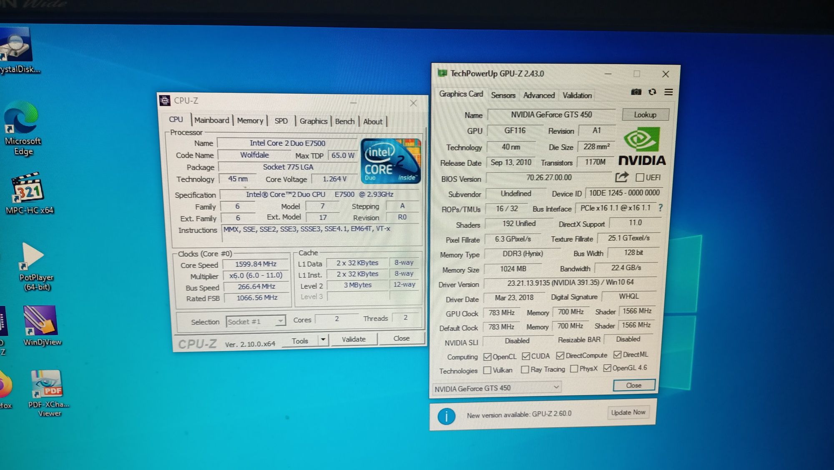This screenshot has width=834, height=470.
Task: Switch to the Advanced tab in GPU-Z
Action: [x=539, y=95]
